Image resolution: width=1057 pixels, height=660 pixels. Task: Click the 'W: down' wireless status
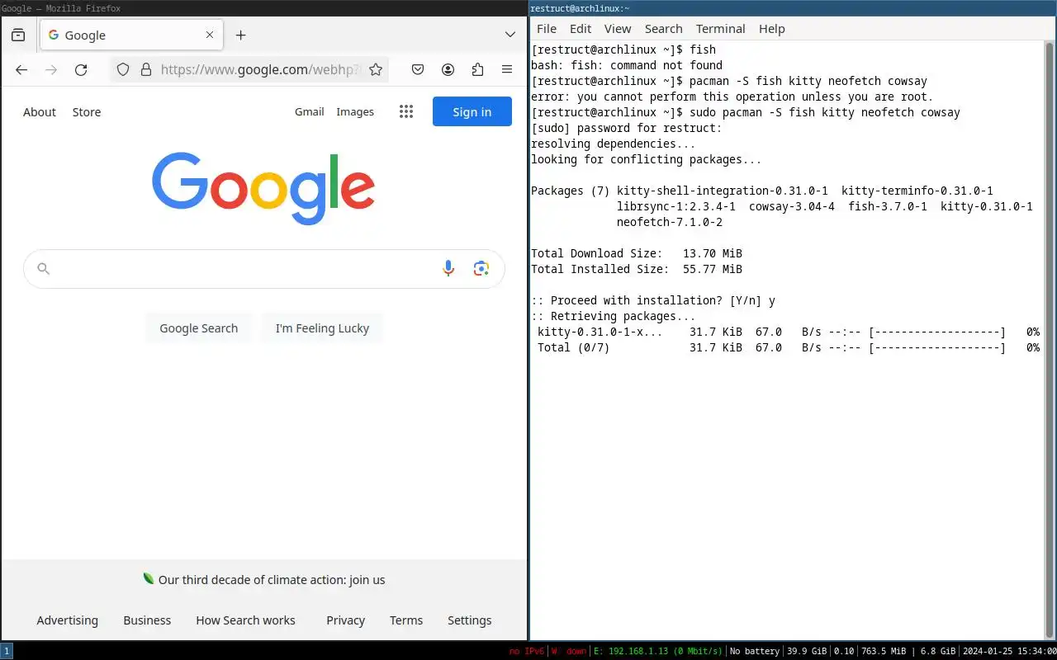(x=569, y=651)
